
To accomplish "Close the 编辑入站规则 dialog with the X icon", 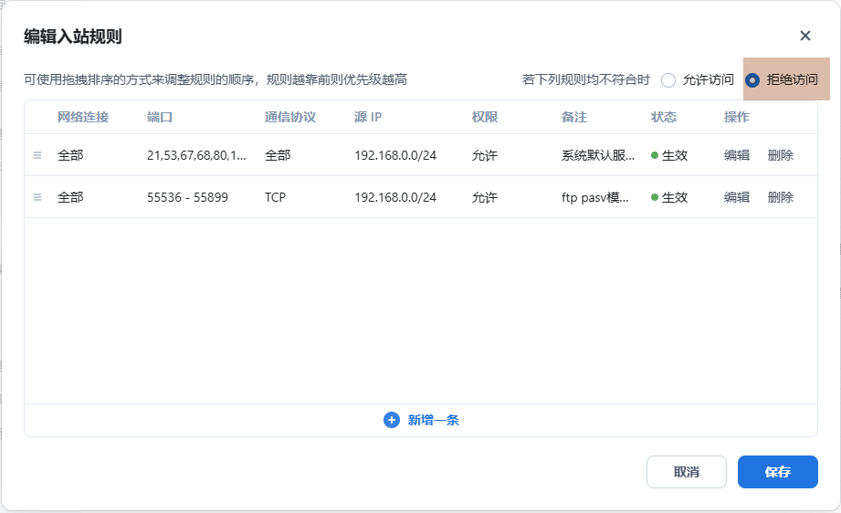I will click(805, 36).
